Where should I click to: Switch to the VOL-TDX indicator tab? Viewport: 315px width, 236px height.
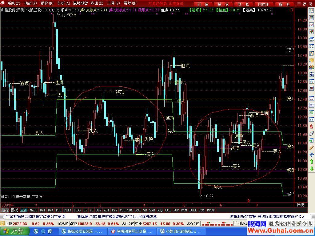click(126, 210)
